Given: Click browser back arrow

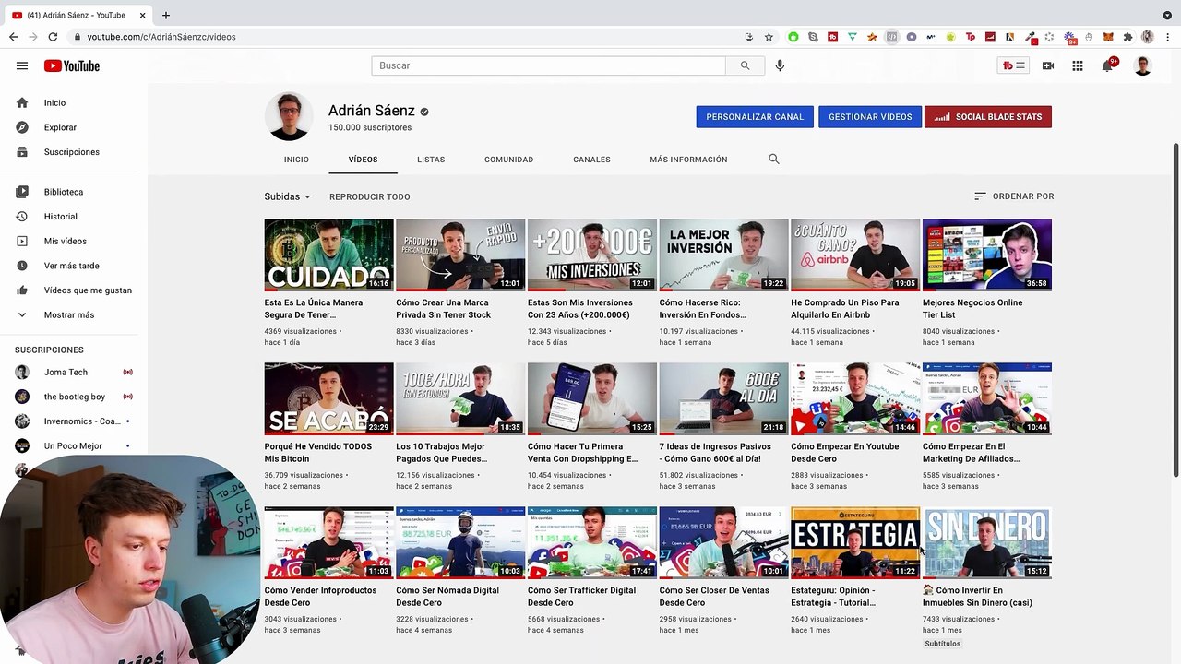Looking at the screenshot, I should coord(13,37).
